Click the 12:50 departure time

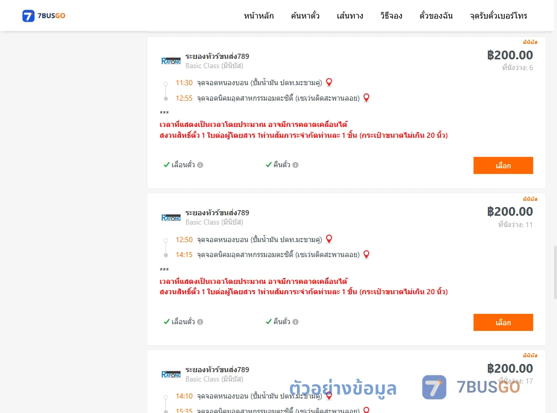tap(184, 240)
